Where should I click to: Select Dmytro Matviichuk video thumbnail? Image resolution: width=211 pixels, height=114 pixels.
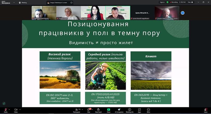(x=167, y=13)
